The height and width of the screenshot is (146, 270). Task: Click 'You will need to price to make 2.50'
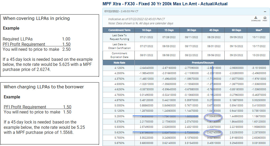click(37, 49)
